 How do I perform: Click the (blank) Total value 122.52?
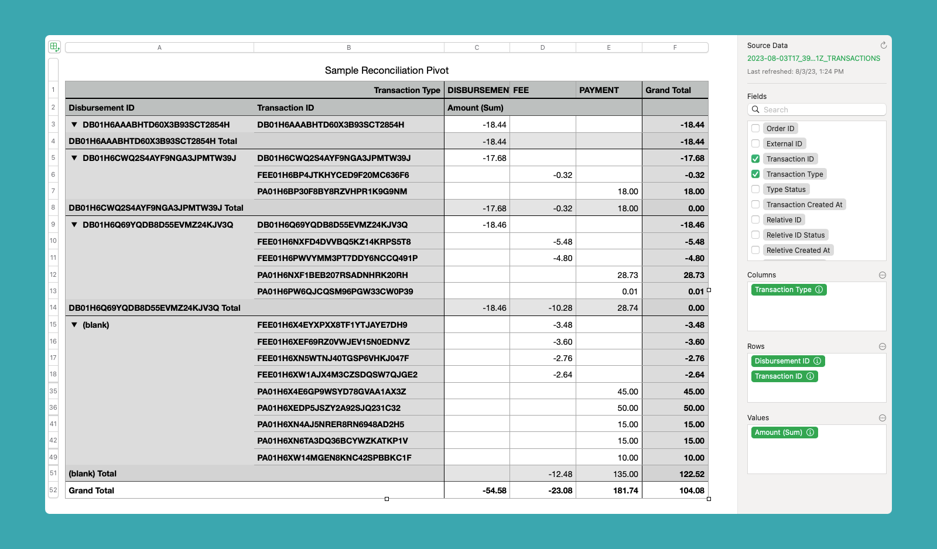(675, 474)
